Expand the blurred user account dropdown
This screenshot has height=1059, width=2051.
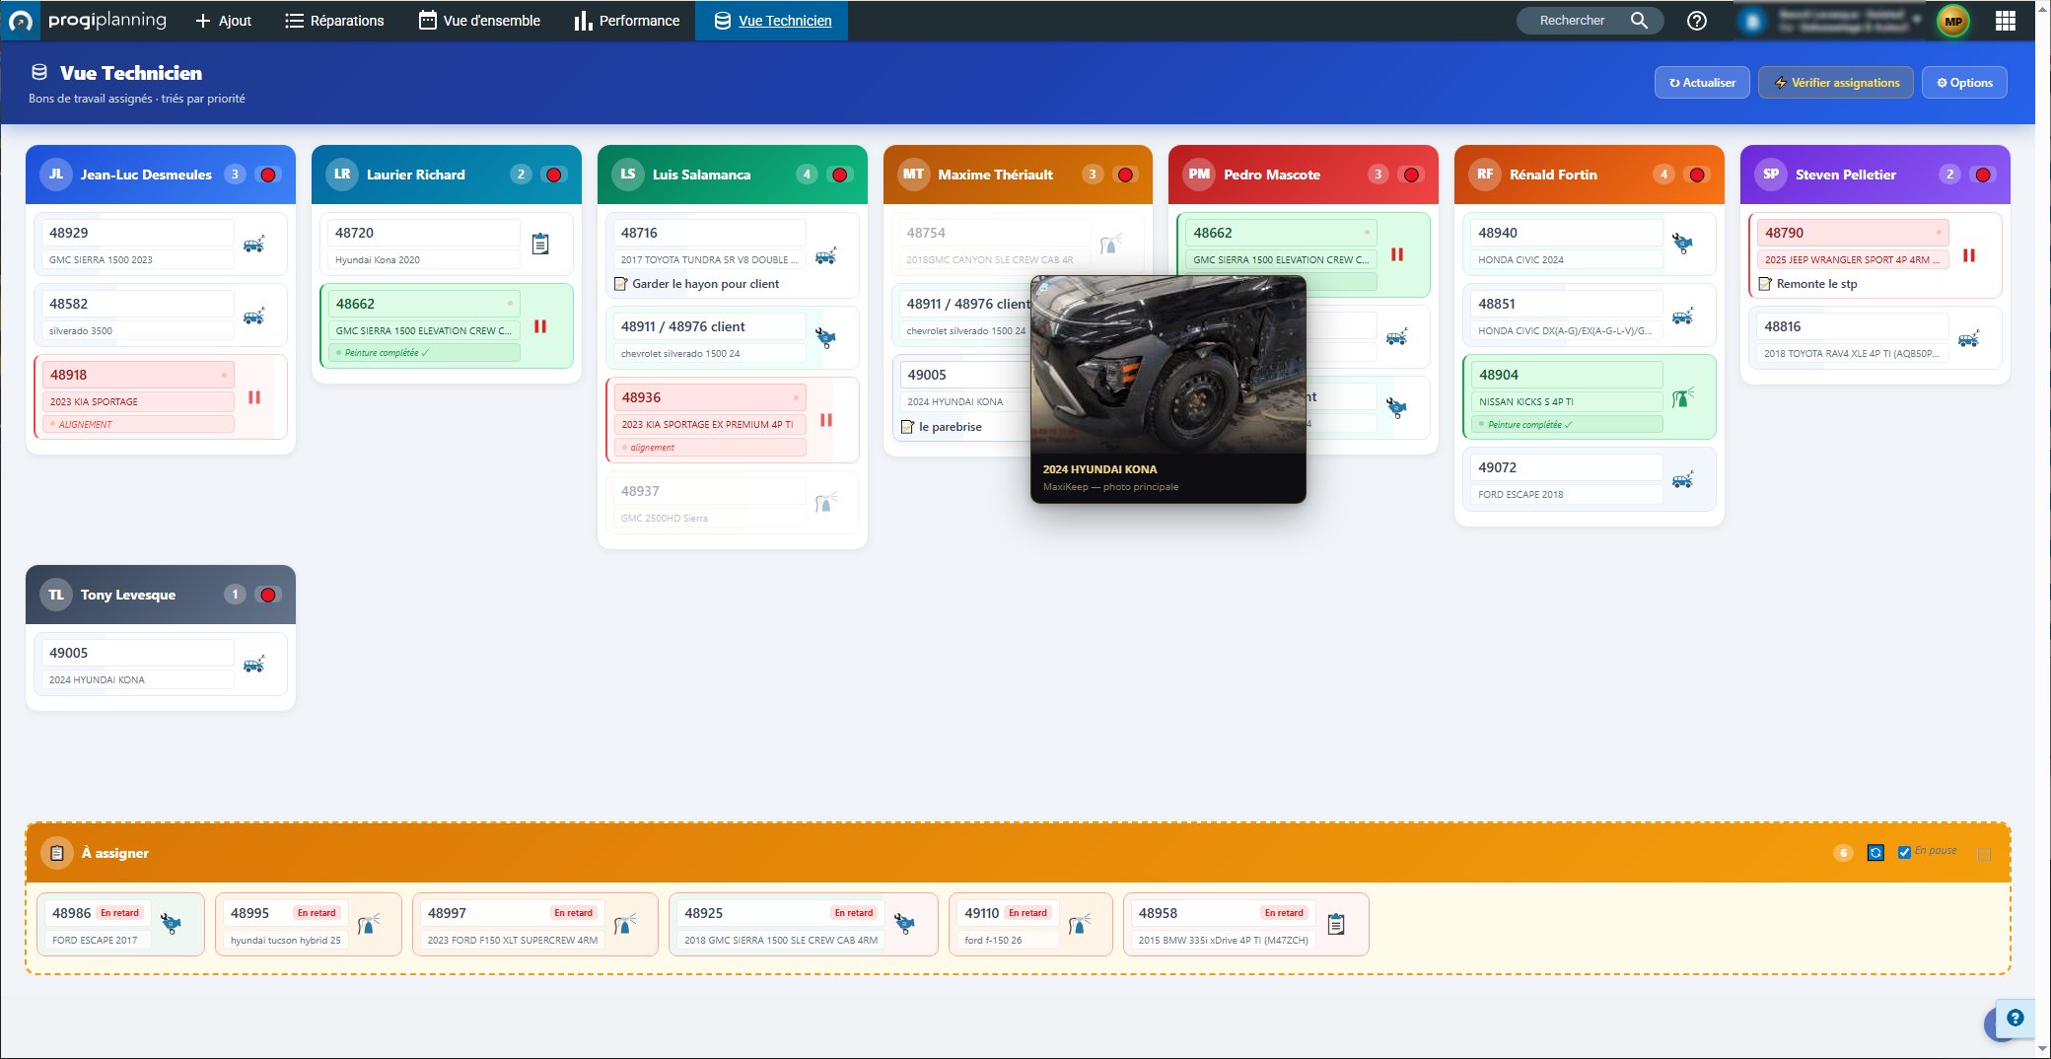tap(1916, 20)
